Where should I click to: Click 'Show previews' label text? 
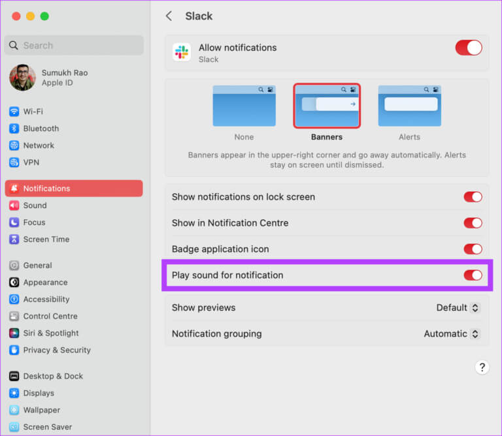click(204, 308)
